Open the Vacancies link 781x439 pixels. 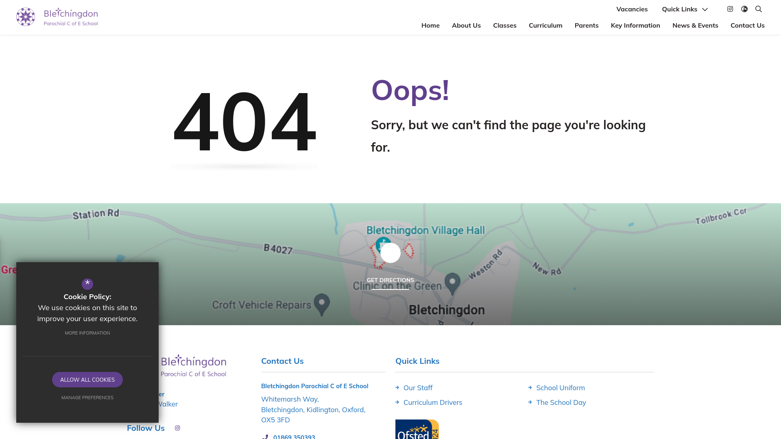(632, 9)
